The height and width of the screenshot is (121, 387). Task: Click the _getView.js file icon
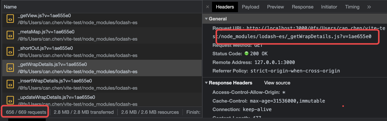click(10, 19)
